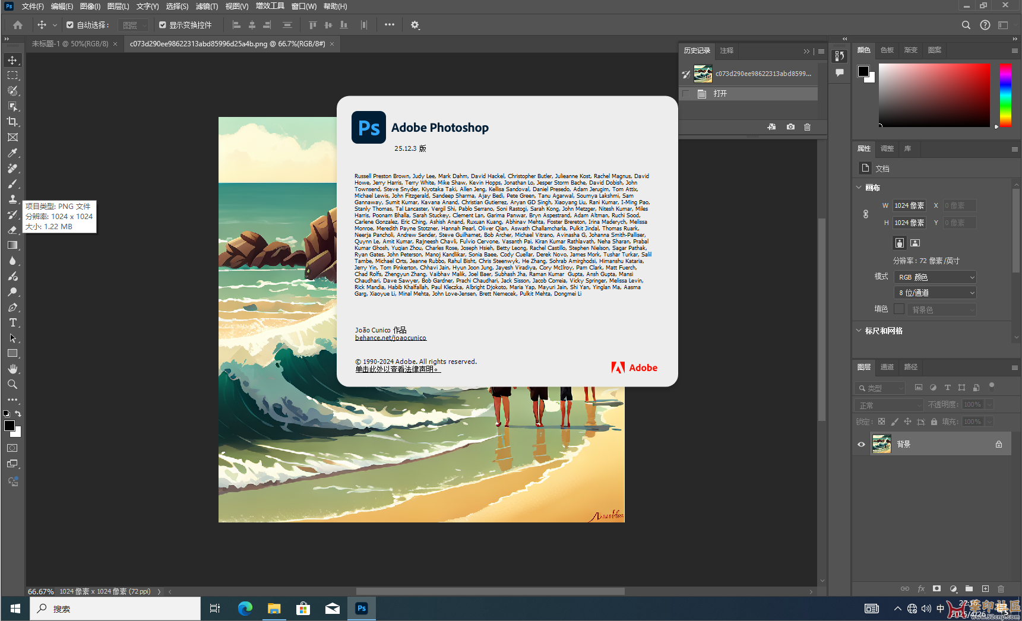Create a new layer in Layers panel
This screenshot has width=1022, height=621.
point(985,589)
